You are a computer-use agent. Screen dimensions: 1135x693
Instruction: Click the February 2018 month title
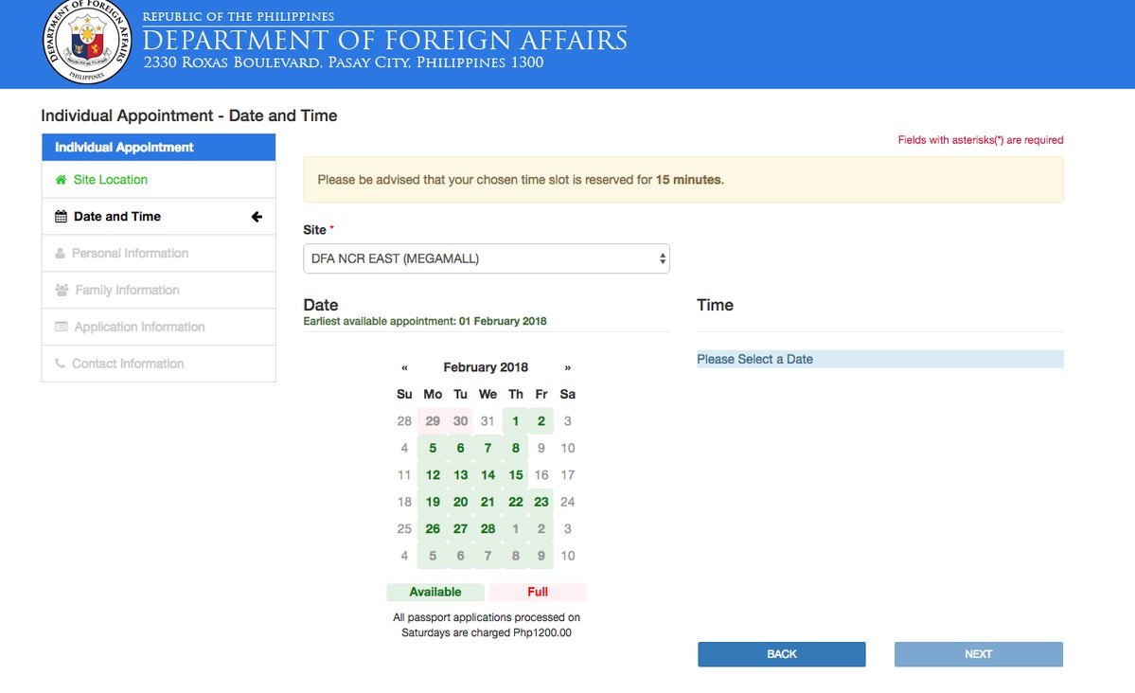click(486, 367)
